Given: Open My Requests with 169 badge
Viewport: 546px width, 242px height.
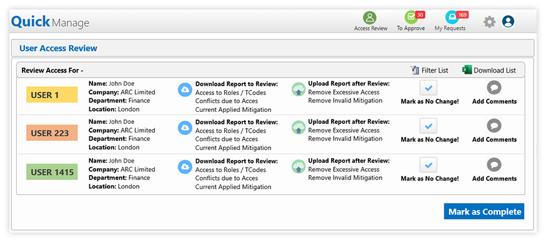Looking at the screenshot, I should [x=452, y=18].
